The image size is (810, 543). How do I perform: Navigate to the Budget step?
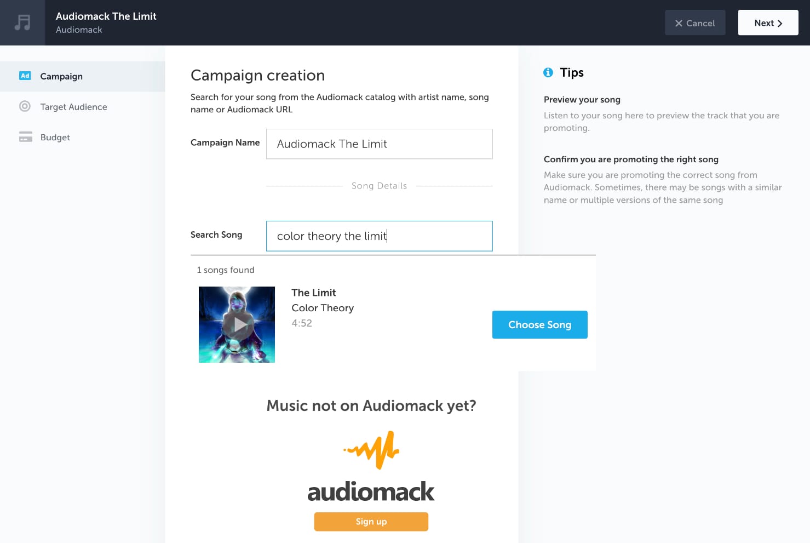tap(55, 137)
